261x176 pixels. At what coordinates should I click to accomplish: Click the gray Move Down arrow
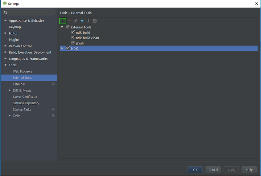88,21
